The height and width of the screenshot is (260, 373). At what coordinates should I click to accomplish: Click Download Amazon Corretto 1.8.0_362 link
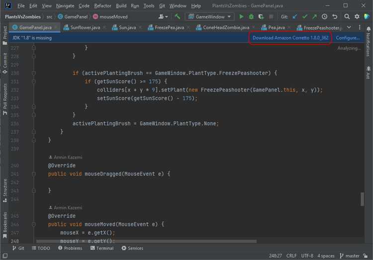tap(290, 38)
